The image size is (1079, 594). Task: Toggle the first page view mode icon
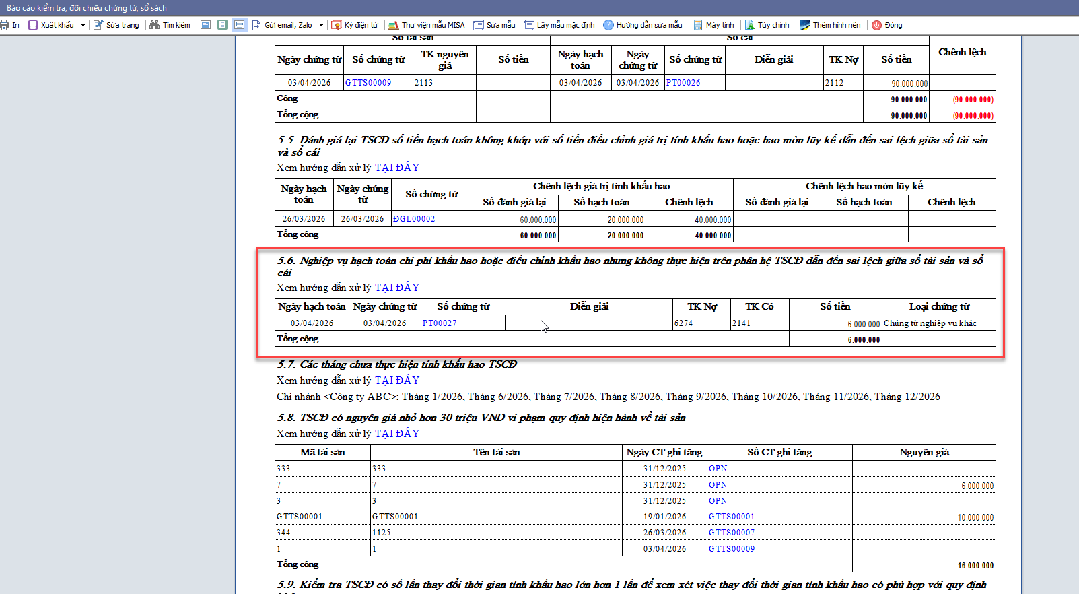(206, 25)
